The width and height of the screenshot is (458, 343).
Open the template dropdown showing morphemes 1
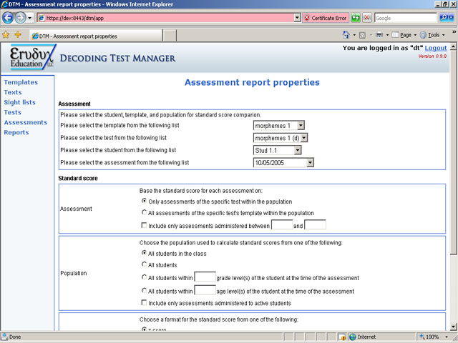point(278,126)
